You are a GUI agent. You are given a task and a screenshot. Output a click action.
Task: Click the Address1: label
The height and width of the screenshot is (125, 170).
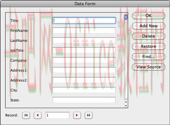tap(19, 70)
